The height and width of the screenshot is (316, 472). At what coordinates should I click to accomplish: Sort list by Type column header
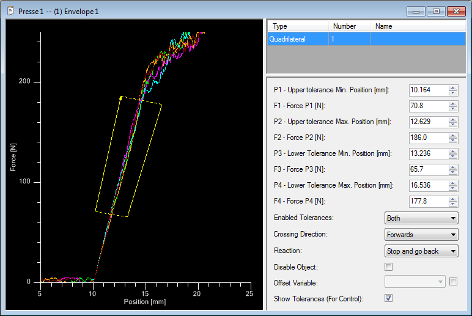[x=298, y=26]
